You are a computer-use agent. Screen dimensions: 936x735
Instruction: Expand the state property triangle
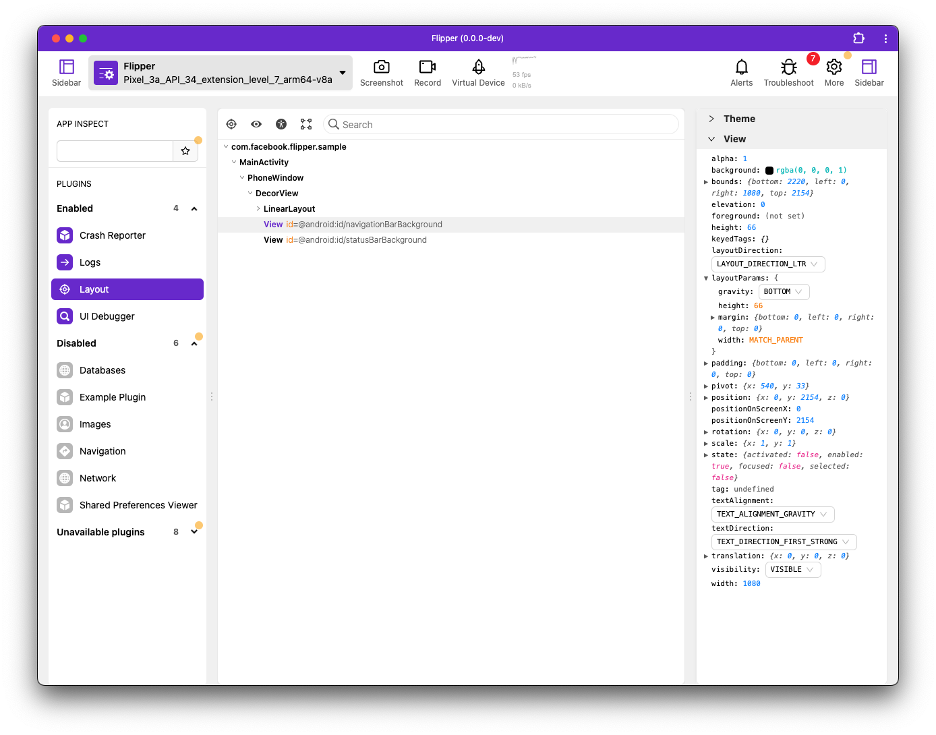coord(706,455)
